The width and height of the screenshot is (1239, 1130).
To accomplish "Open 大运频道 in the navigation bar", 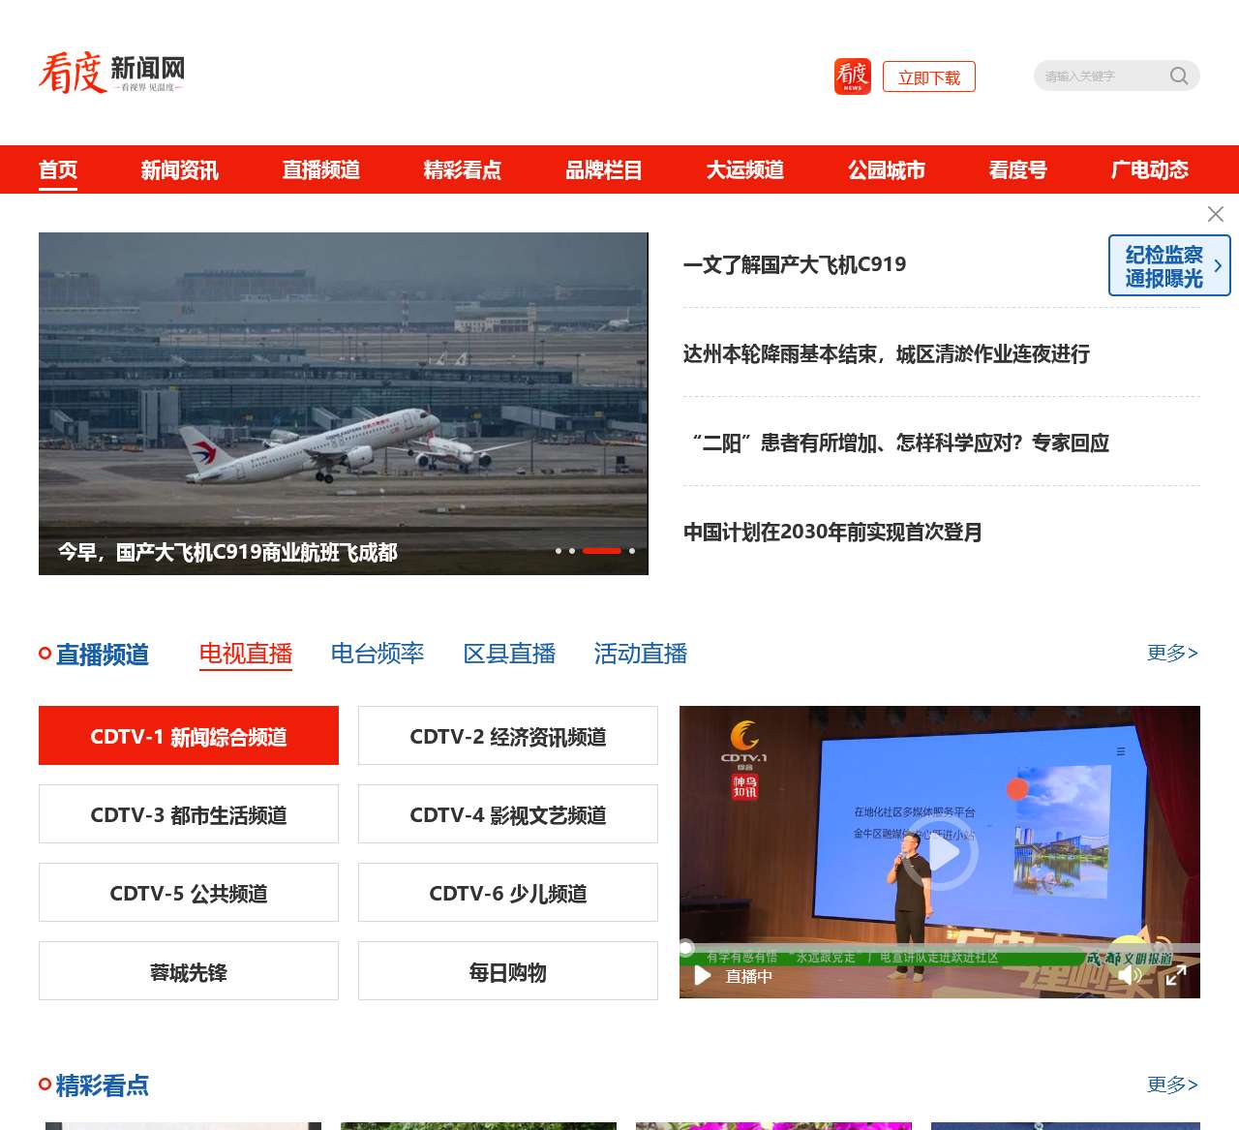I will pyautogui.click(x=745, y=170).
